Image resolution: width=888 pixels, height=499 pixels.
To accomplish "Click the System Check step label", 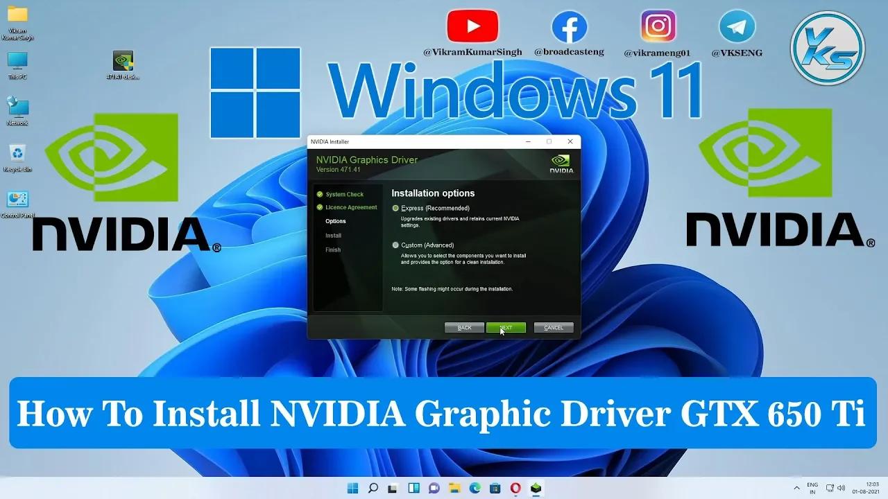I will pos(344,195).
